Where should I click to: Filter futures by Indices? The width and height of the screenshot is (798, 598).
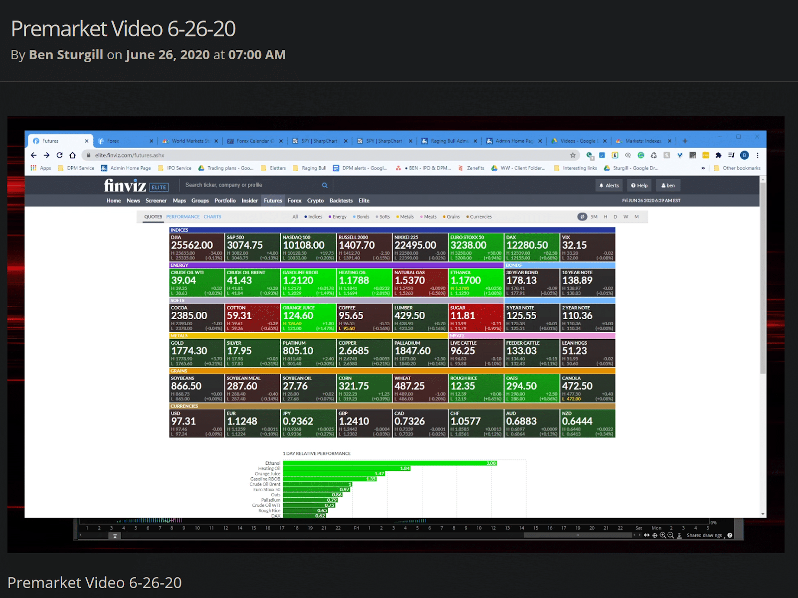click(313, 216)
